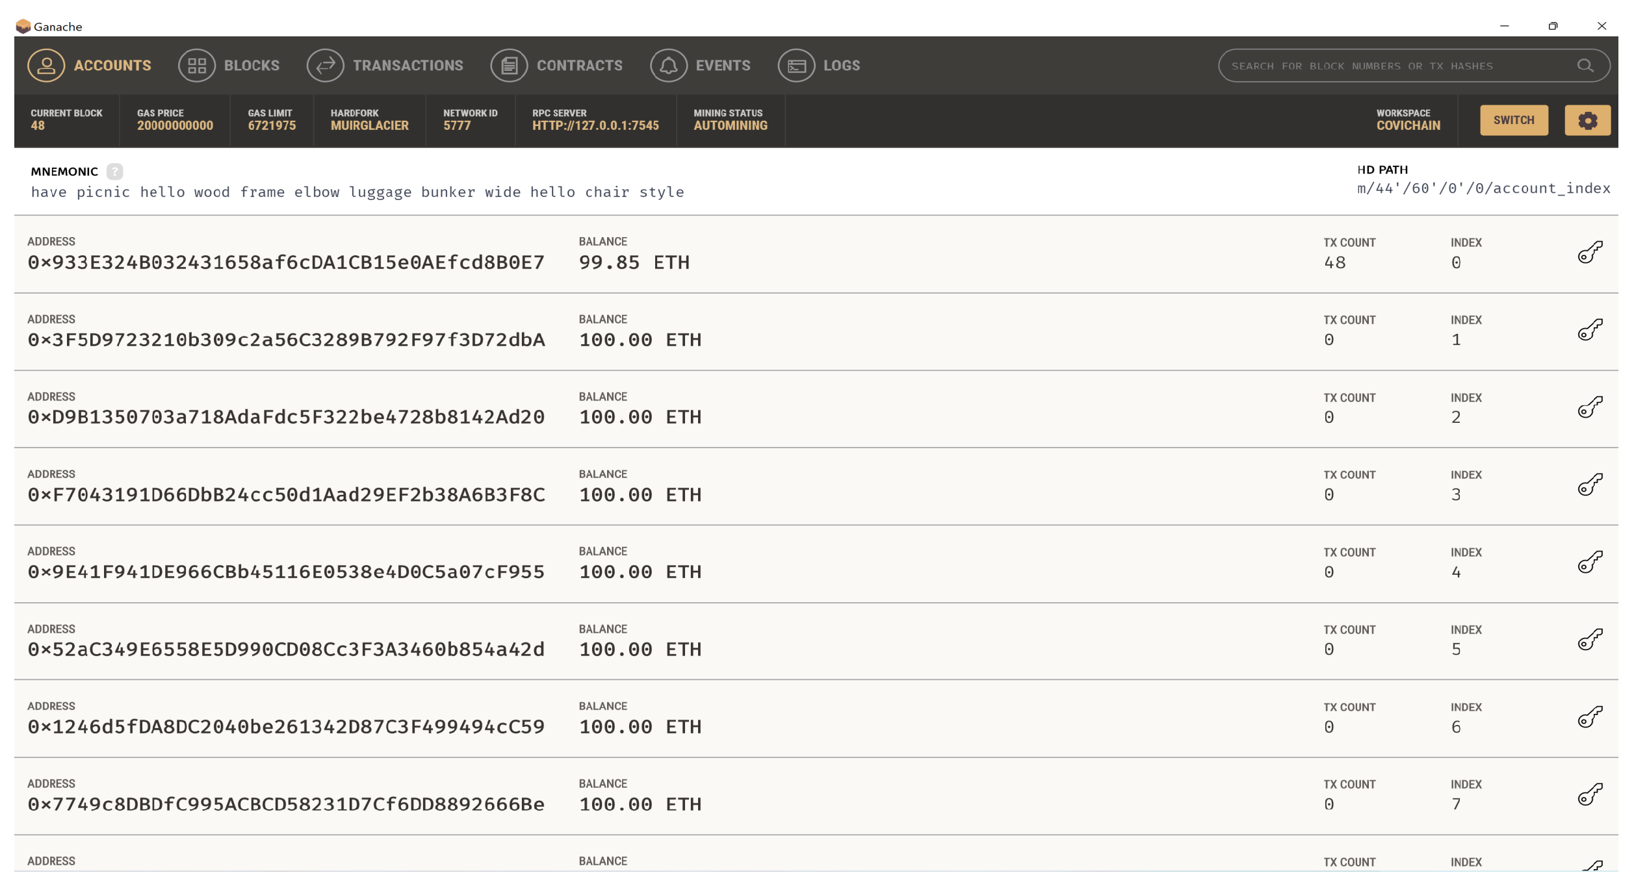Screen dimensions: 1634x886
Task: Select the Accounts tab
Action: [x=89, y=66]
